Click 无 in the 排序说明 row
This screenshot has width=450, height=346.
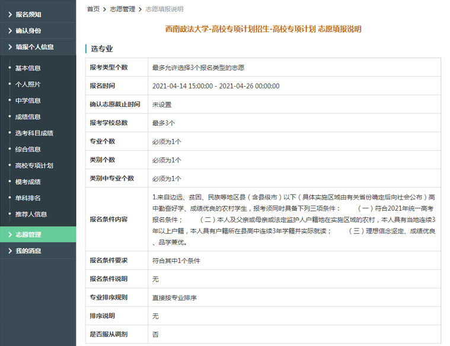click(155, 316)
